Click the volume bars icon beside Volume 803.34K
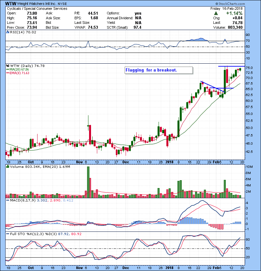This screenshot has height=271, width=261. click(8, 167)
